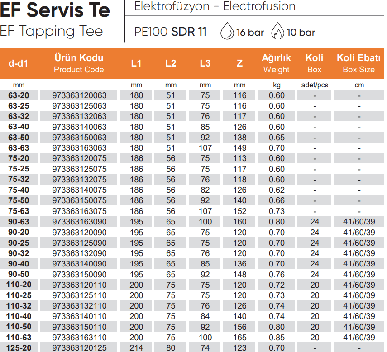Click the Elektrofüzyon - Electrofusion heading
Image resolution: width=387 pixels, height=352 pixels.
coord(215,6)
